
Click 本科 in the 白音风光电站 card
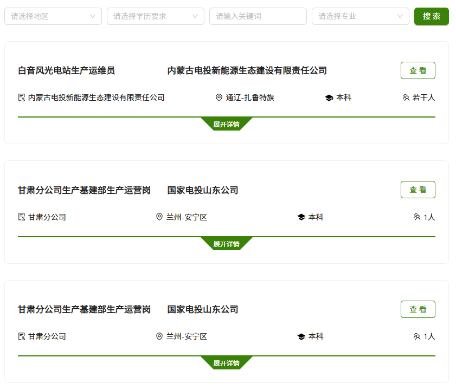click(344, 97)
